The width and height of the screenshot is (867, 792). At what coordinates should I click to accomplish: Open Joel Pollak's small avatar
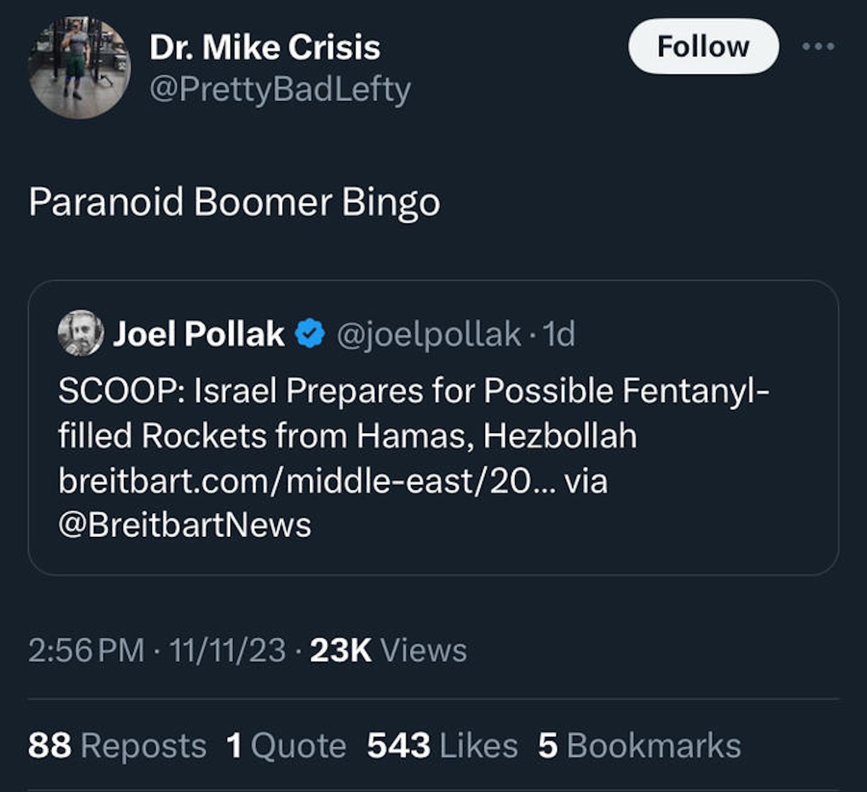pos(81,334)
